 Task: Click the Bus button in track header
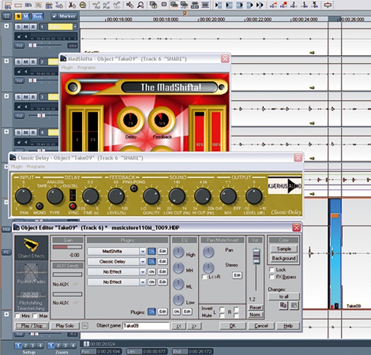37,16
